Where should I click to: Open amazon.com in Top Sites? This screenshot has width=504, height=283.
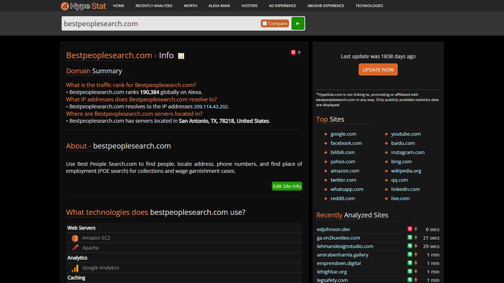(x=345, y=171)
